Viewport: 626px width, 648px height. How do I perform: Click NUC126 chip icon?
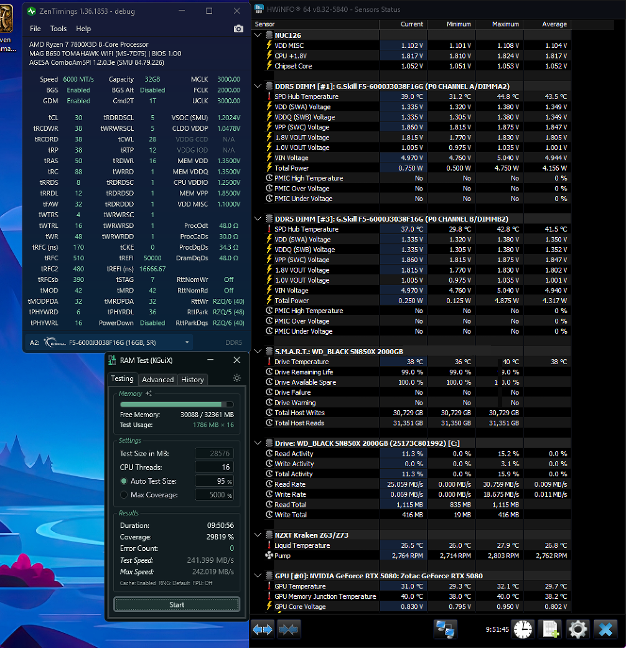pyautogui.click(x=269, y=35)
